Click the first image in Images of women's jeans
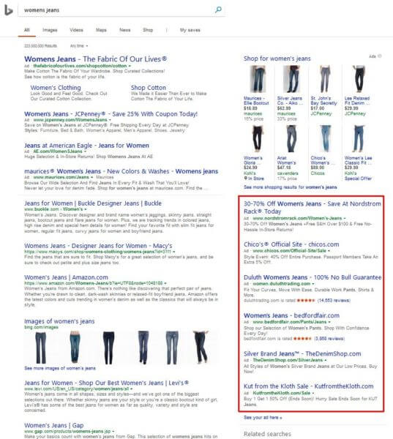The image size is (393, 439). click(41, 348)
